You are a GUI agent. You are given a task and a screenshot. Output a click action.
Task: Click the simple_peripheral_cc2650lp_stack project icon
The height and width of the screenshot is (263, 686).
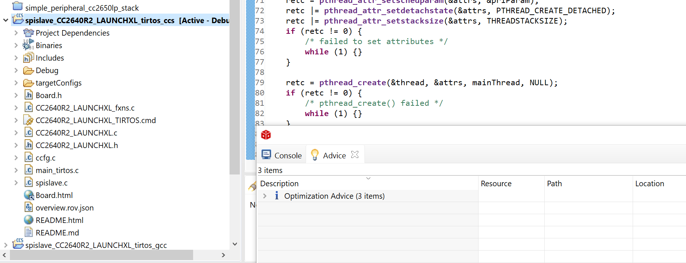(18, 6)
